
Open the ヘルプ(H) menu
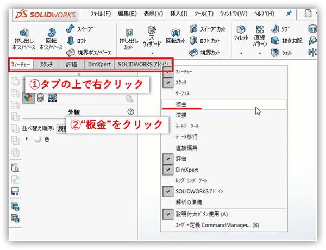[264, 14]
